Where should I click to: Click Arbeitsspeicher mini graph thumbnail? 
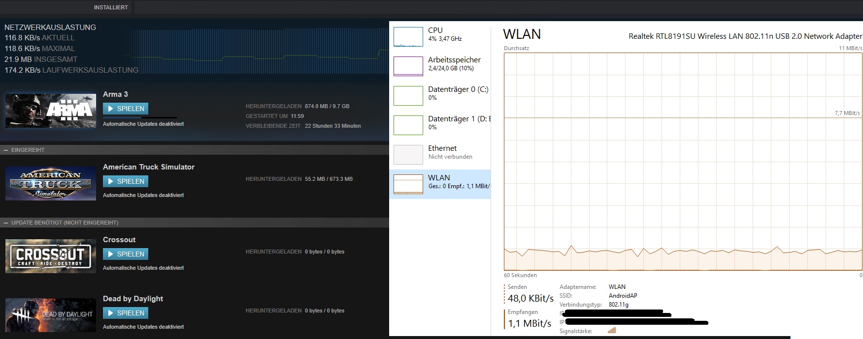(408, 66)
